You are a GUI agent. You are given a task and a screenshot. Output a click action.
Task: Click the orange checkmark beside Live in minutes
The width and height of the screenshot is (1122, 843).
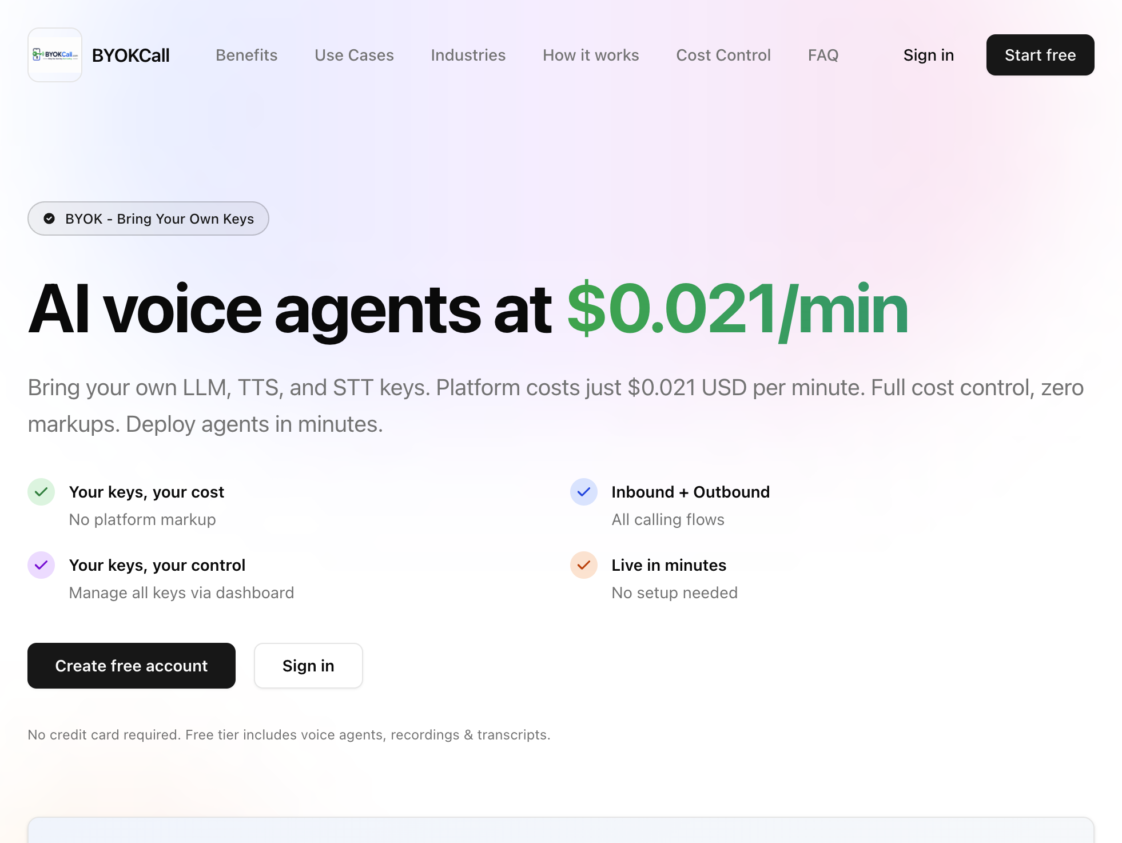click(584, 565)
